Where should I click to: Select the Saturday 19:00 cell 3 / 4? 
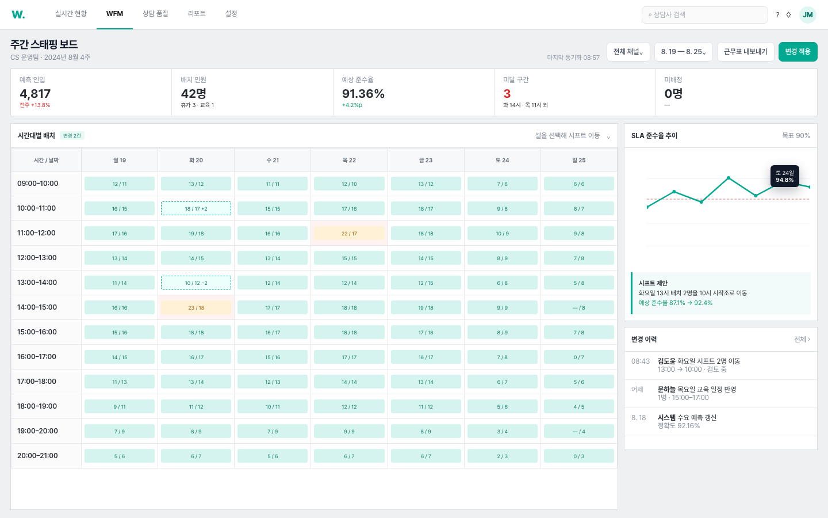point(503,431)
